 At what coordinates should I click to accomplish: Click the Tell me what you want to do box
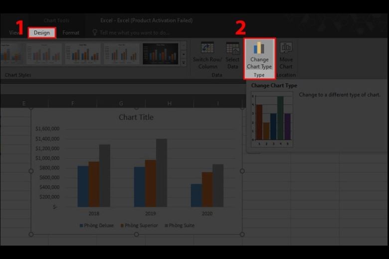[x=135, y=33]
